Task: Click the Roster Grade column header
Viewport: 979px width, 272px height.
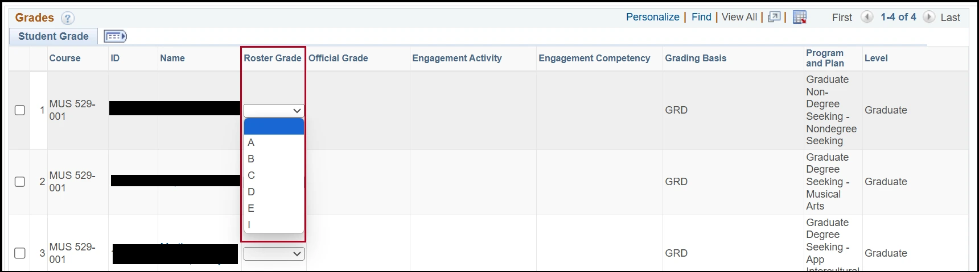Action: click(273, 58)
